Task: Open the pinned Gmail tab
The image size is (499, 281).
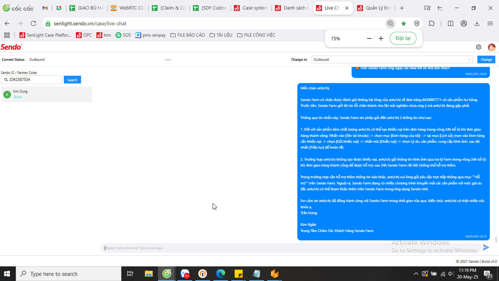Action: [45, 8]
